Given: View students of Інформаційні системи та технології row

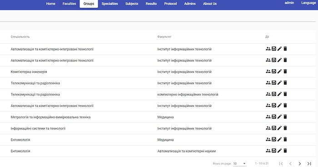Looking at the screenshot, I should (x=268, y=128).
